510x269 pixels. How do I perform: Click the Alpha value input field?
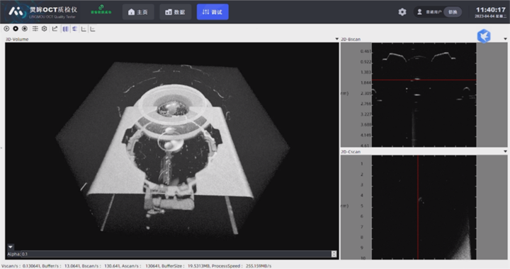pyautogui.click(x=176, y=254)
